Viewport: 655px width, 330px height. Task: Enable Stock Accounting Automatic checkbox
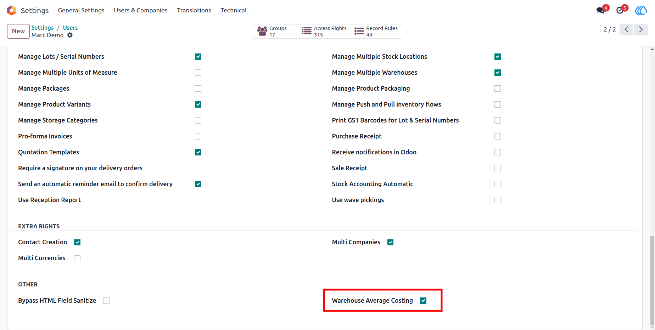click(498, 184)
